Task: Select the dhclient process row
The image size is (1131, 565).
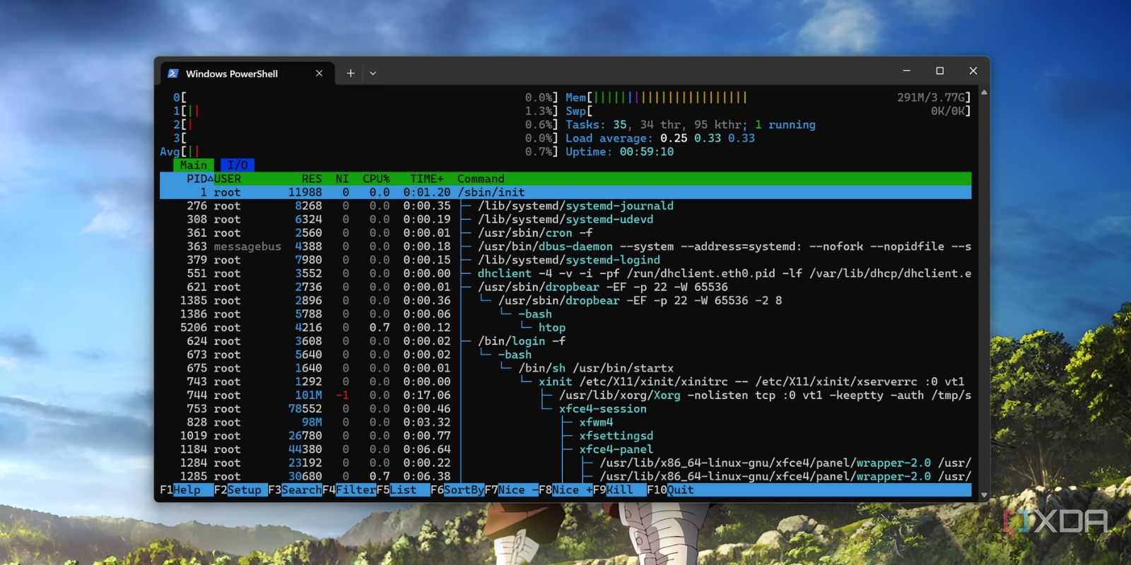Action: pyautogui.click(x=565, y=273)
